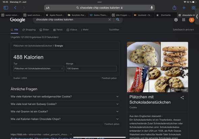Click the Menge 100 Gramm field
This screenshot has width=199, height=139.
coord(91,68)
